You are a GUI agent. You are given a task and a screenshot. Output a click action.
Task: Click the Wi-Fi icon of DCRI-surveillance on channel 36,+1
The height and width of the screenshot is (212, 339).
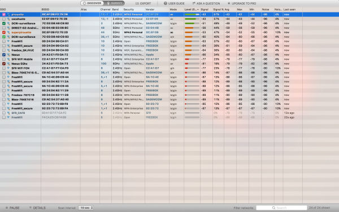[8, 37]
